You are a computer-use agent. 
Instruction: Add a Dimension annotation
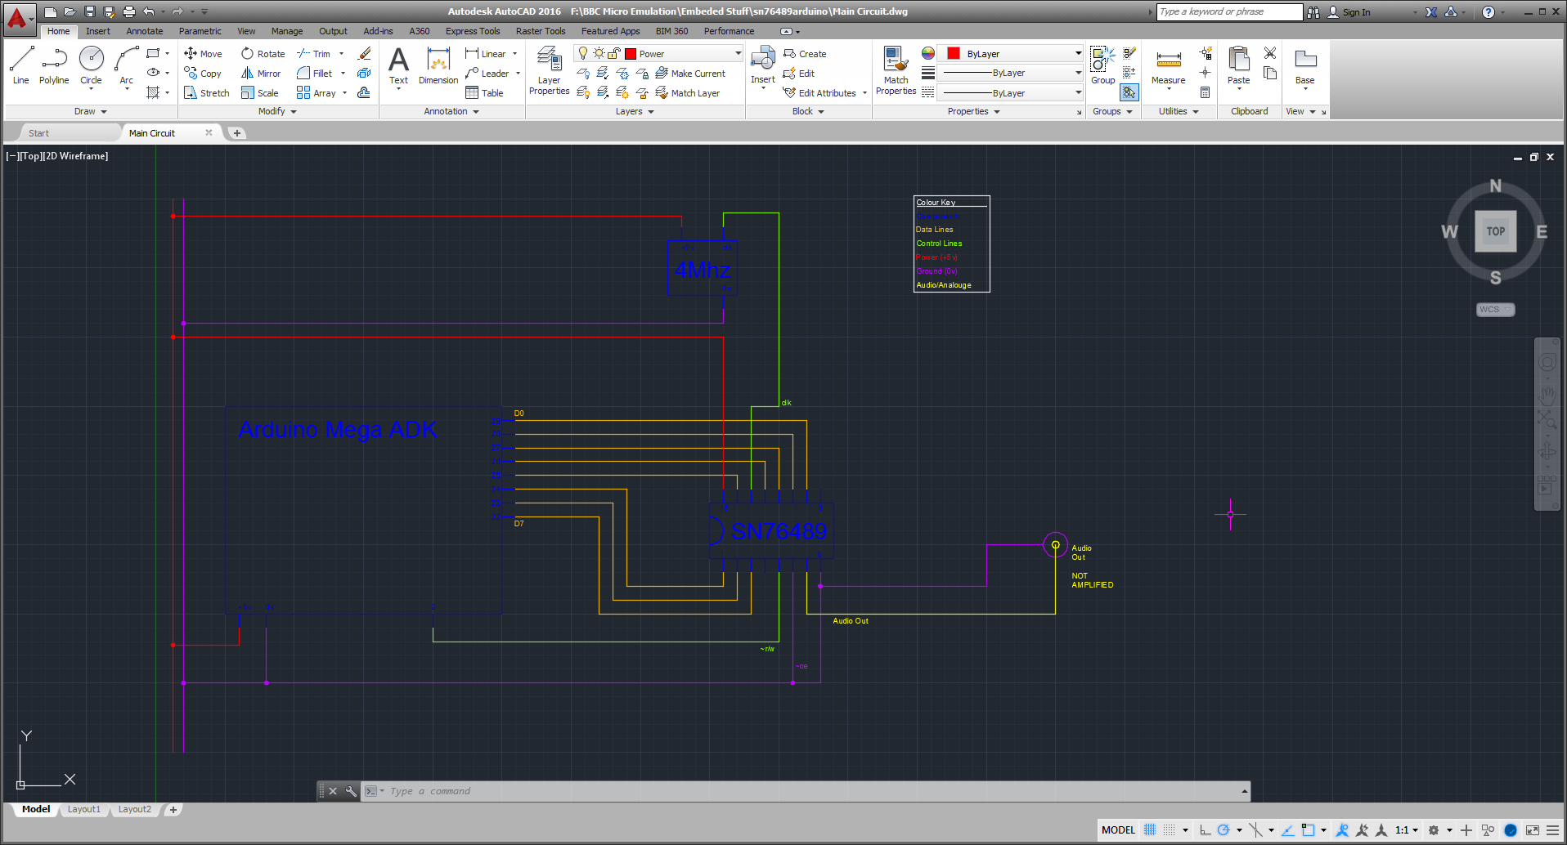click(x=438, y=65)
